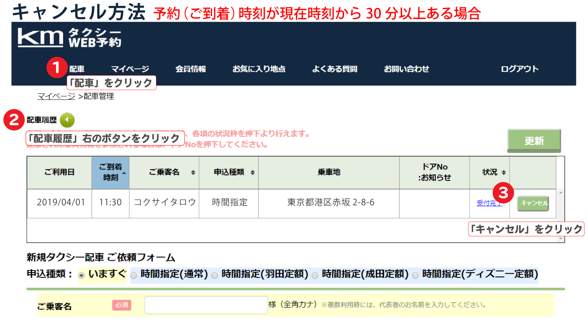Click the ご乗客名 input field

coord(206,305)
